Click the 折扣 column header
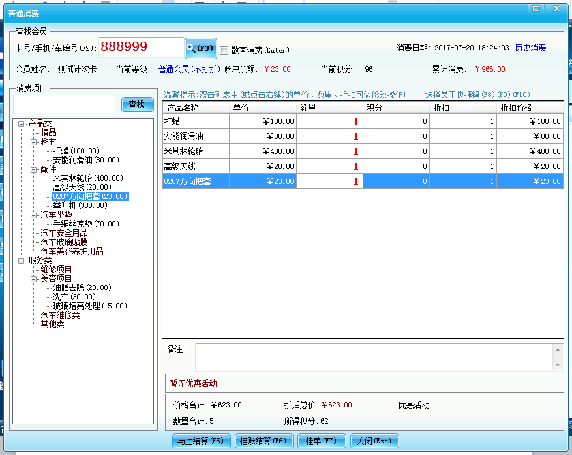The image size is (572, 455). pyautogui.click(x=463, y=108)
